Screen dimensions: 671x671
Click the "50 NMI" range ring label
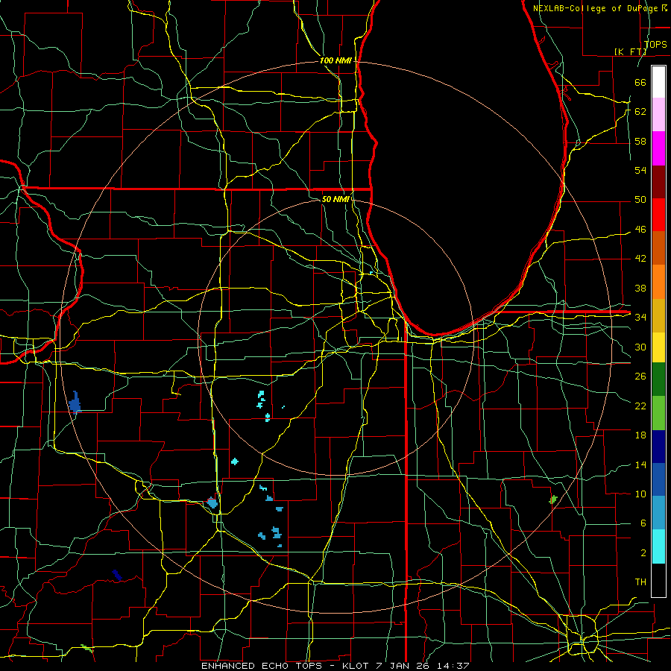pyautogui.click(x=335, y=199)
